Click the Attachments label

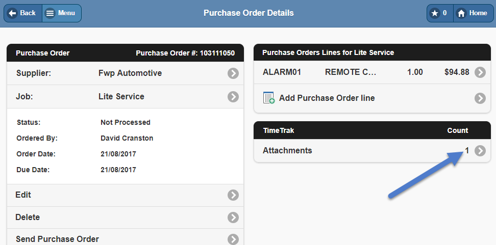[287, 151]
